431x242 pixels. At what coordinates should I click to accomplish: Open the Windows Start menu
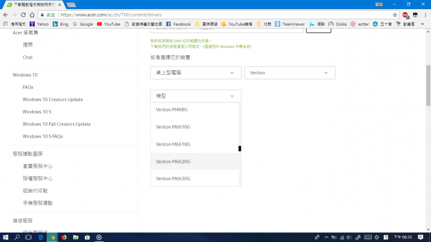coord(5,237)
